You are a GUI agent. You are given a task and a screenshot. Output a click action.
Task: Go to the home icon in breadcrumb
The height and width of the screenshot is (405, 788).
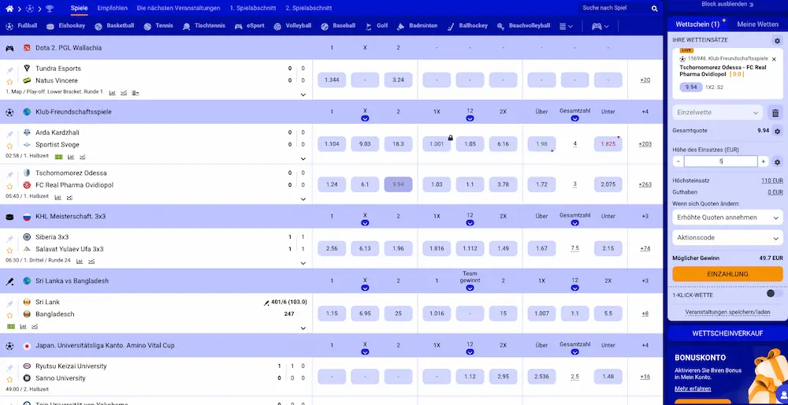pyautogui.click(x=9, y=9)
